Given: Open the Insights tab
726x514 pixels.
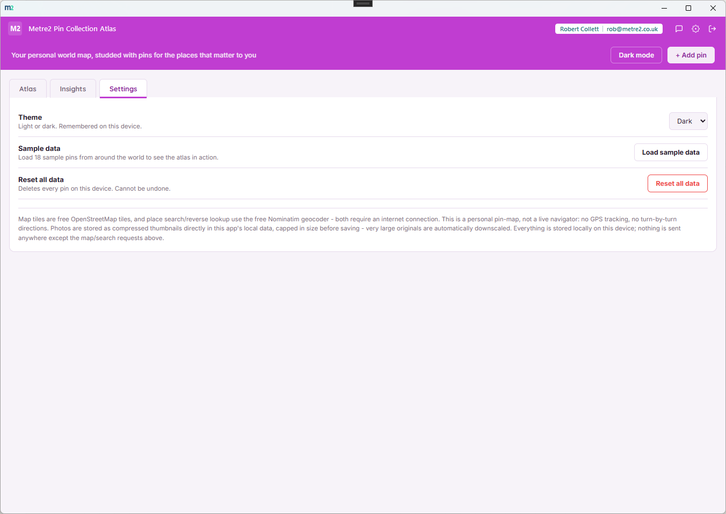Looking at the screenshot, I should (x=73, y=89).
